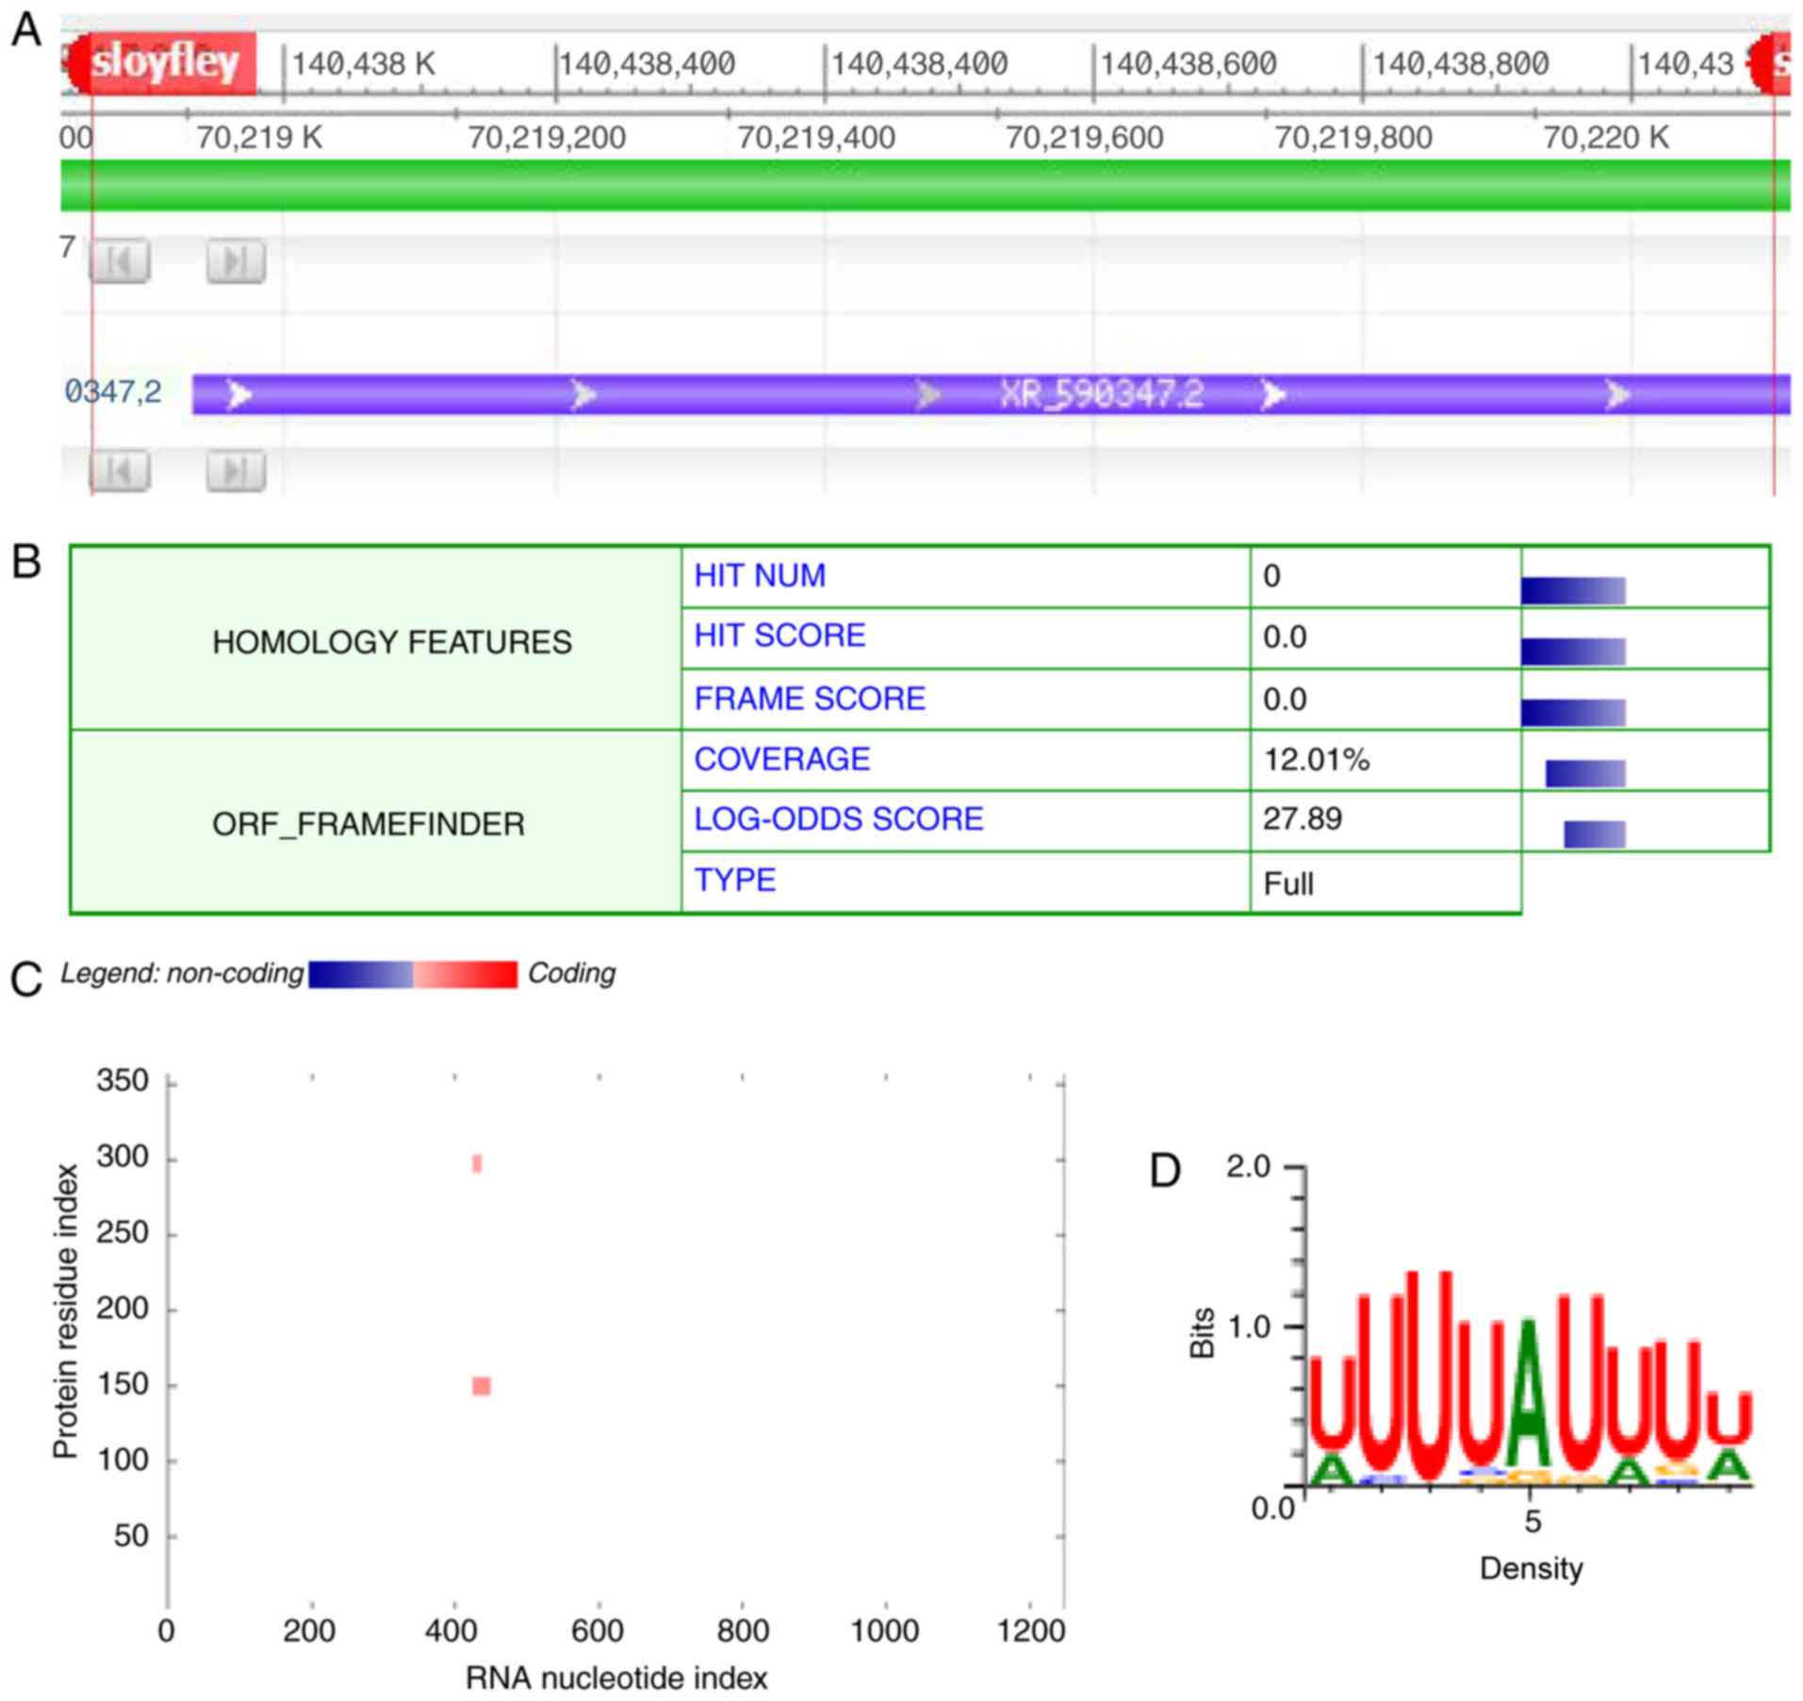This screenshot has width=1803, height=1701.
Task: Open the HIT NUM feature link
Action: pyautogui.click(x=759, y=575)
